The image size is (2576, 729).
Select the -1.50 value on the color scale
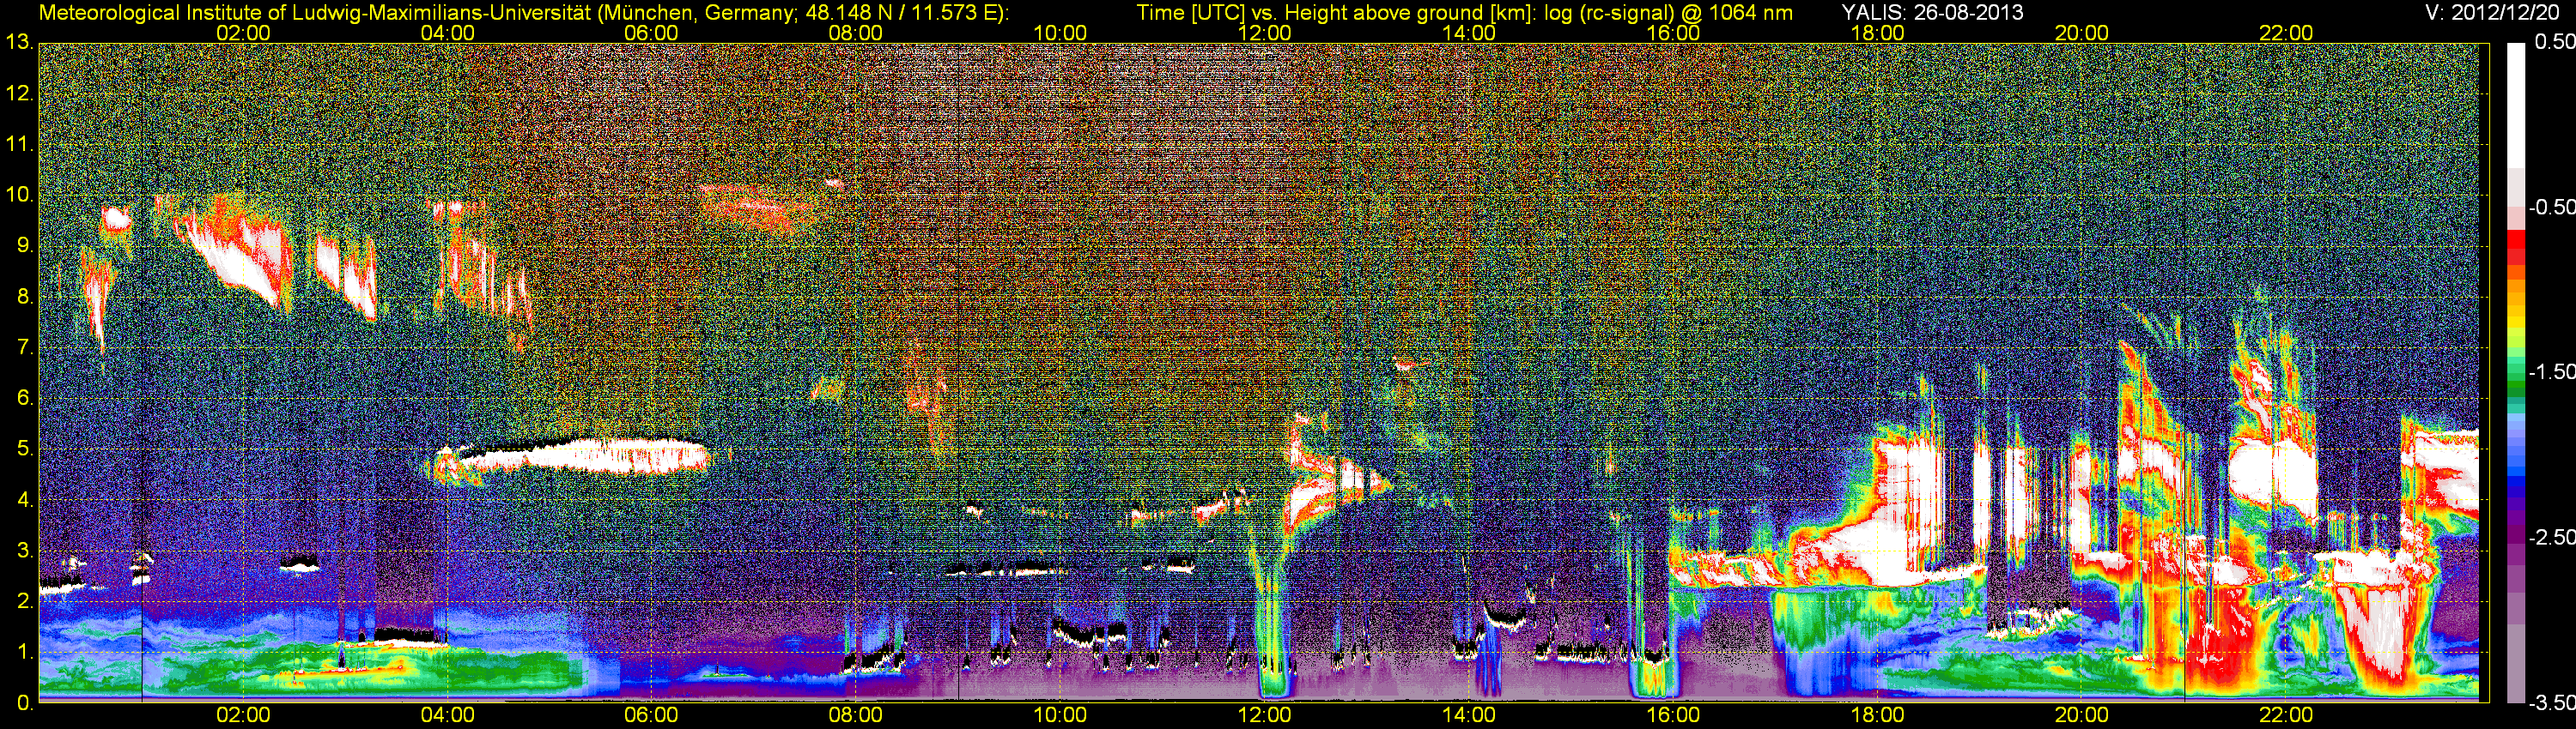pos(2551,371)
